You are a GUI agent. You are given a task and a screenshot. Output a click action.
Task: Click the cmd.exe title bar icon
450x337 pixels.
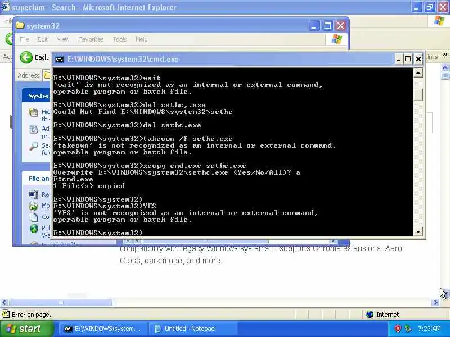pos(60,60)
